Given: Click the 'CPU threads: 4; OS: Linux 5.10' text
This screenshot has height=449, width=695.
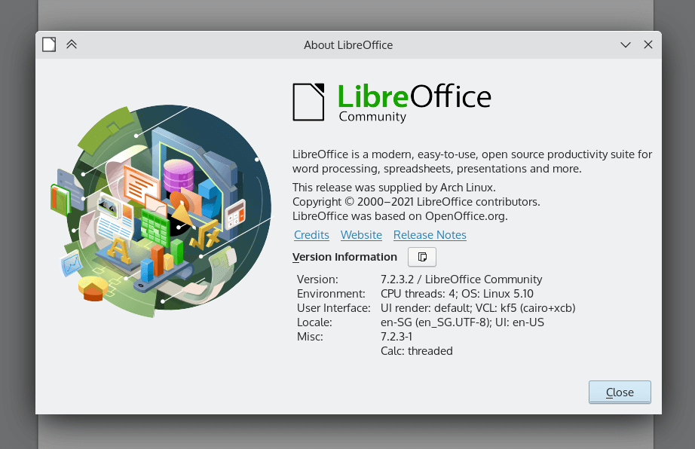Looking at the screenshot, I should tap(457, 294).
